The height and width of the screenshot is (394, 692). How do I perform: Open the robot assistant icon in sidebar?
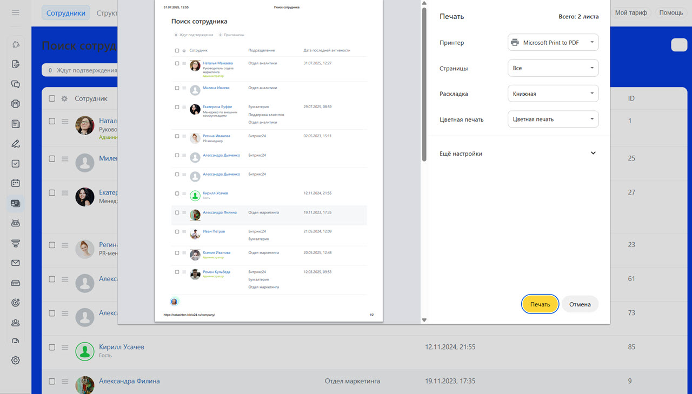(16, 223)
